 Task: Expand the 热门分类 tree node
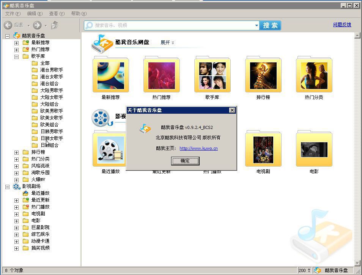[16, 159]
